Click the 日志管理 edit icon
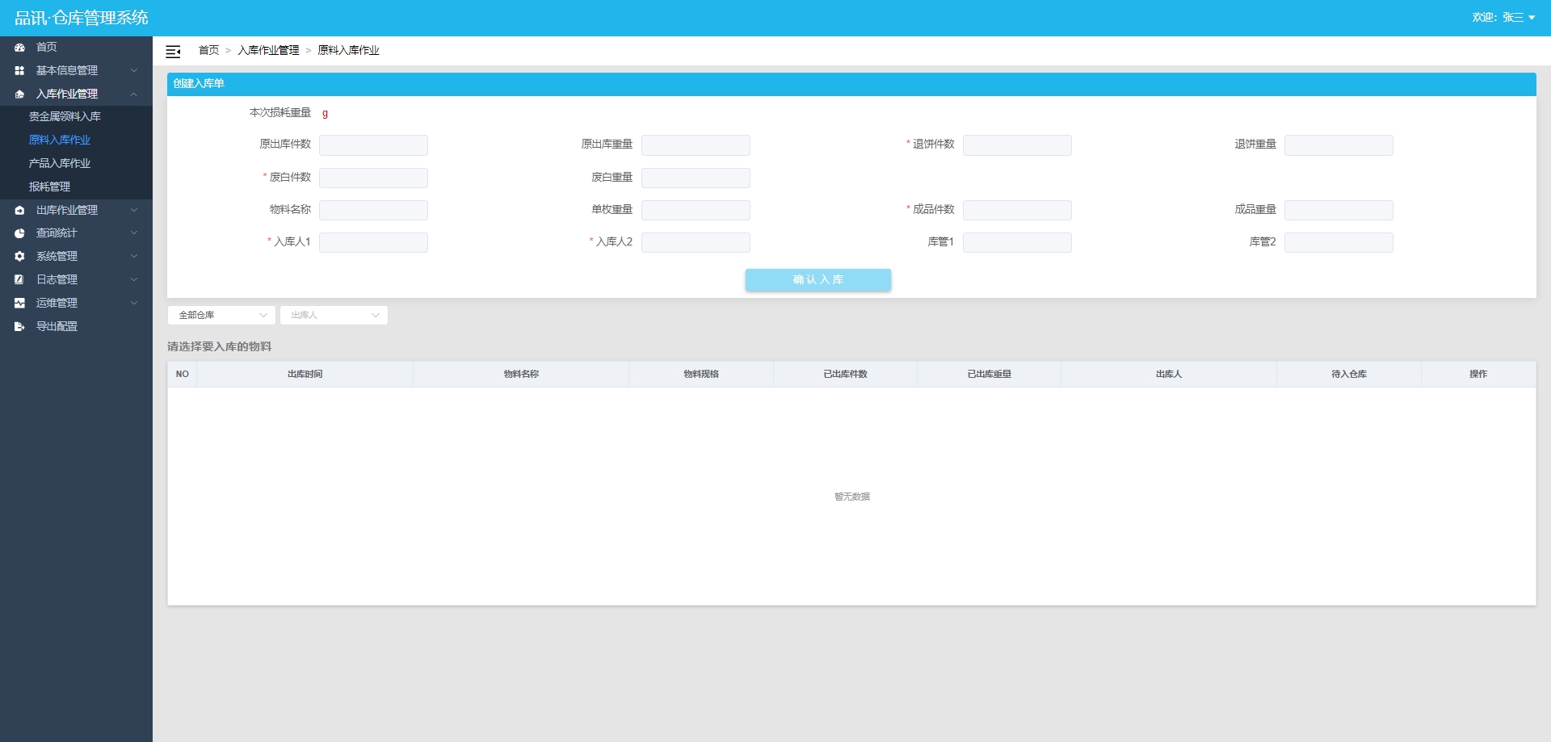The height and width of the screenshot is (742, 1551). 19,279
